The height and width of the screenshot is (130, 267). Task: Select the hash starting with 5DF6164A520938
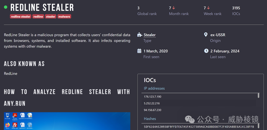199,127
